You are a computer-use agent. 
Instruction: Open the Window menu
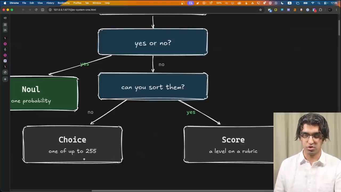[97, 3]
